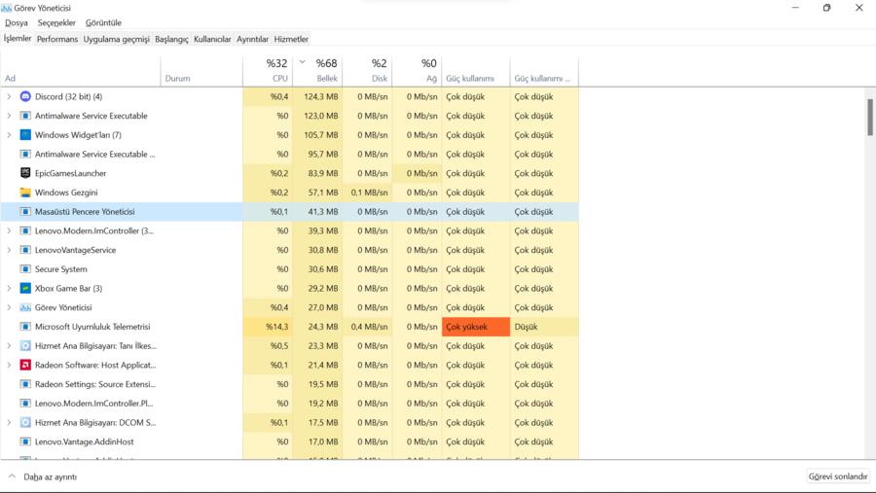Sort by the Ad column header
This screenshot has width=876, height=493.
[81, 71]
